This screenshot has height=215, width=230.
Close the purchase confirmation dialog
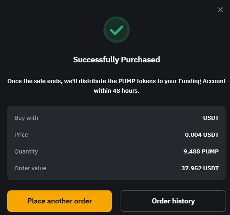click(220, 10)
